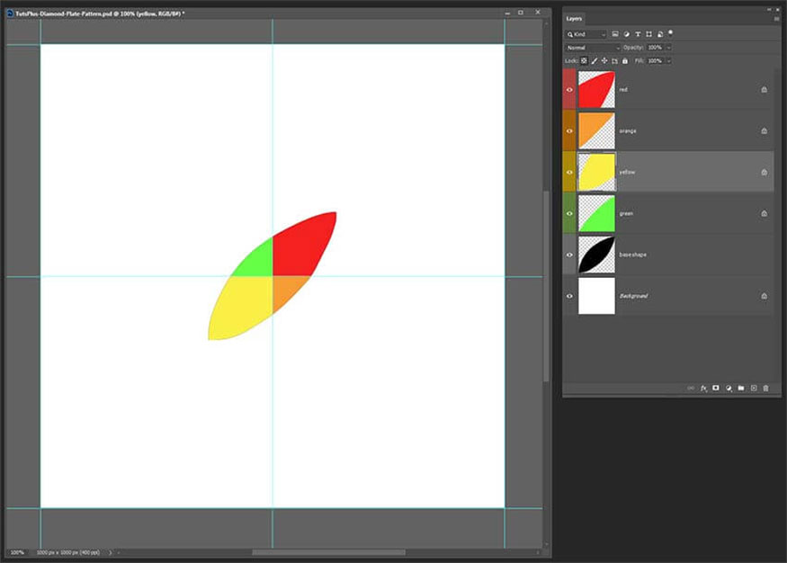Click the vertical scrollbar of document
Screen dimensions: 787x563
(x=546, y=286)
